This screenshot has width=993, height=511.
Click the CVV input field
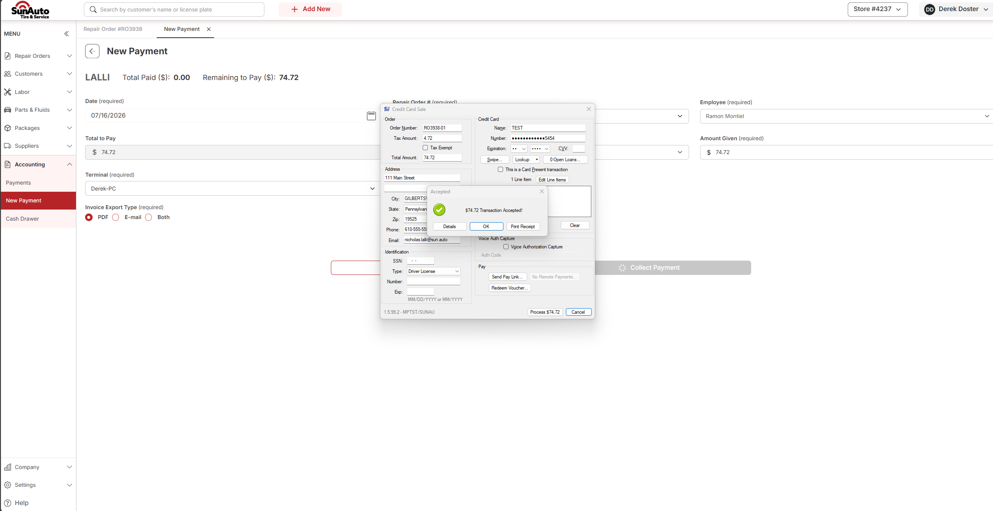pos(579,149)
